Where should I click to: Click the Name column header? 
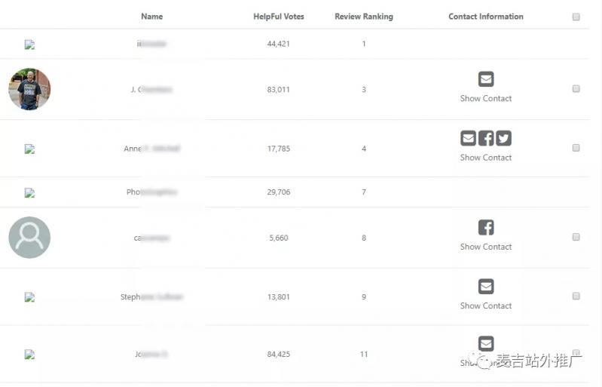tap(152, 17)
